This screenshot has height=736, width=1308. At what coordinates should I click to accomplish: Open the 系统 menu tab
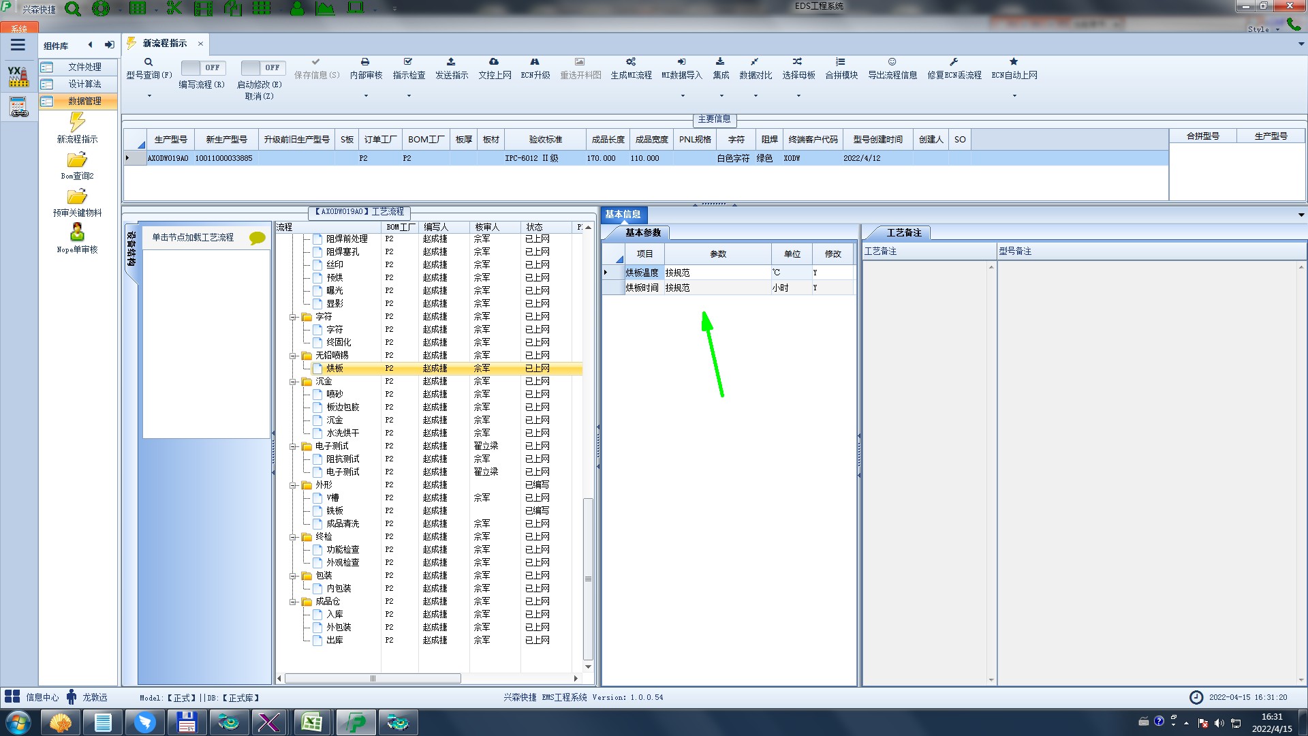click(18, 29)
